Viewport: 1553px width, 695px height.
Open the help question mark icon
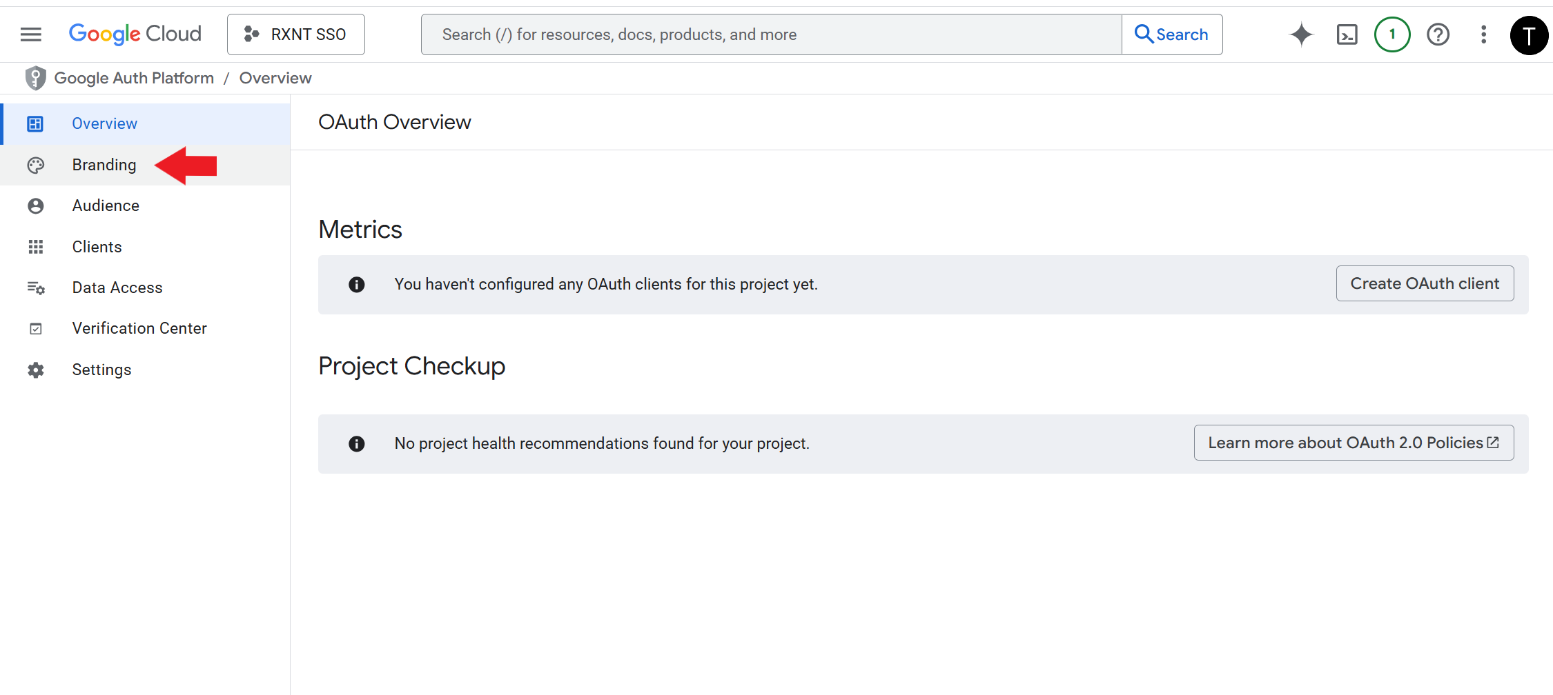1438,34
